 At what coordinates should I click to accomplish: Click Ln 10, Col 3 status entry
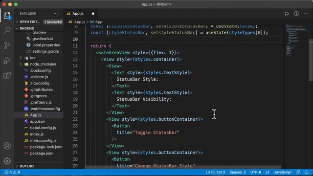point(215,172)
